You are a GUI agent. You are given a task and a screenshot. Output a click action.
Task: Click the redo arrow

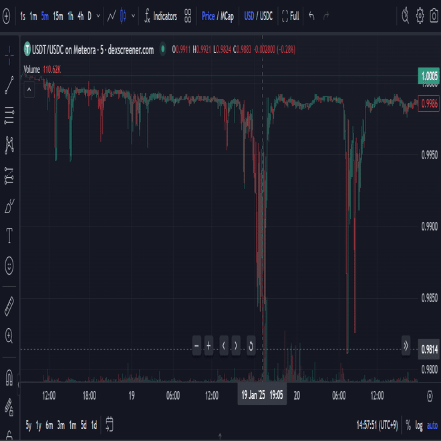326,16
